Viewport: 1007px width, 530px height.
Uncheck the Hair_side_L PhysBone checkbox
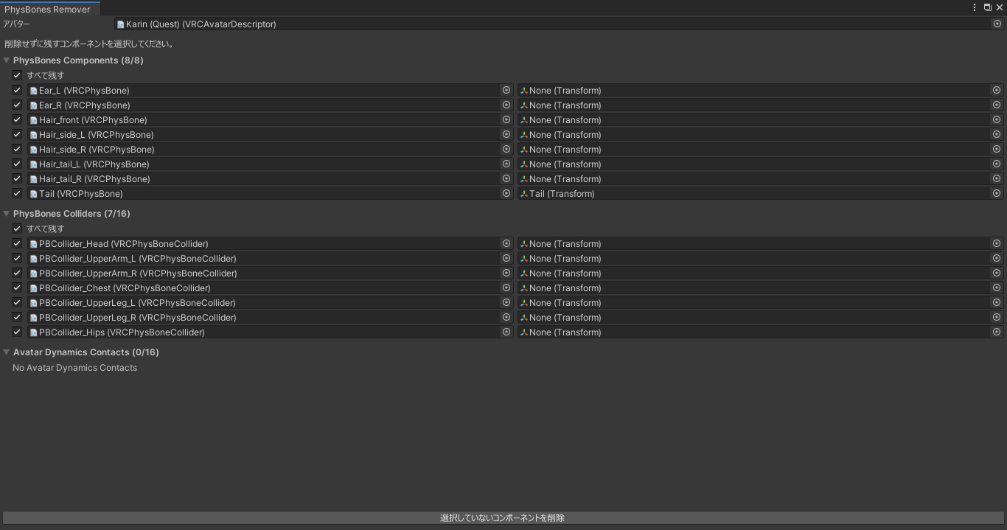(17, 134)
